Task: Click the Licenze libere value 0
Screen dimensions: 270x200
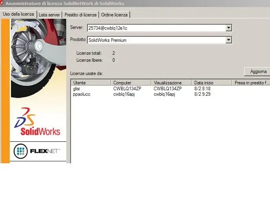Action: pos(114,60)
